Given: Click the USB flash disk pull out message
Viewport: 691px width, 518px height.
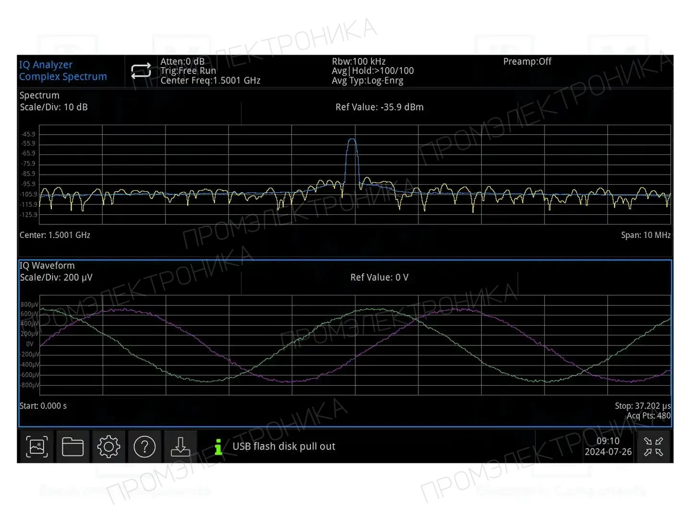Looking at the screenshot, I should [x=284, y=447].
